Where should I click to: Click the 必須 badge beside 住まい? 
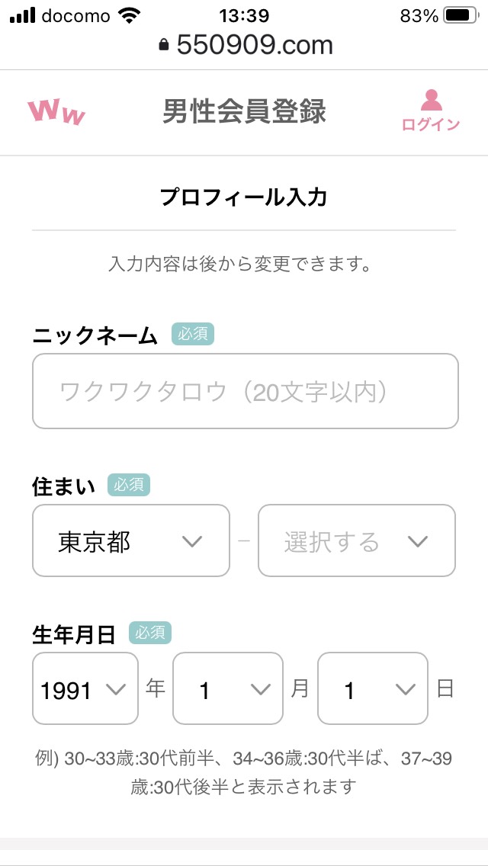click(128, 484)
